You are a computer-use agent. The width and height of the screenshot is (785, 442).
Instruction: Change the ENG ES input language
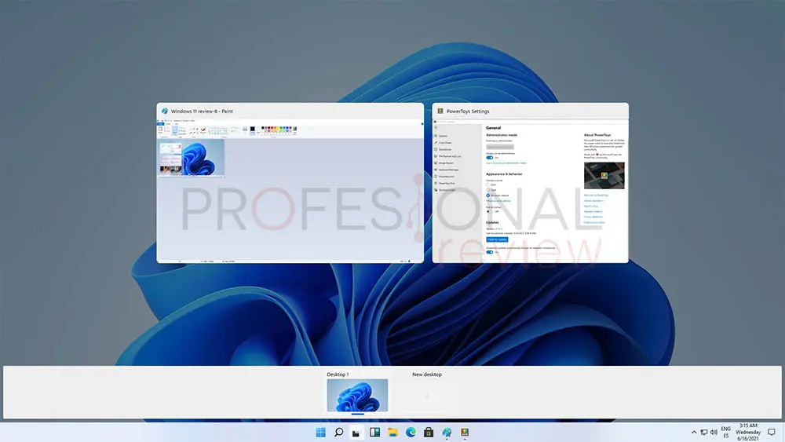tap(726, 432)
